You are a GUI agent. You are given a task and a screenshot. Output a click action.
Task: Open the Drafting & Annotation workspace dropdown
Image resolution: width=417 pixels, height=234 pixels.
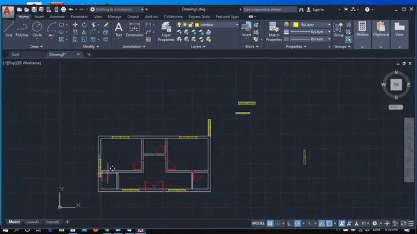(117, 9)
